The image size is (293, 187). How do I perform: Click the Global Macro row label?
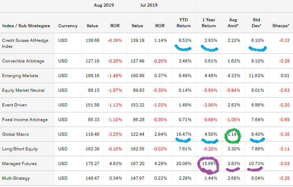coord(15,134)
